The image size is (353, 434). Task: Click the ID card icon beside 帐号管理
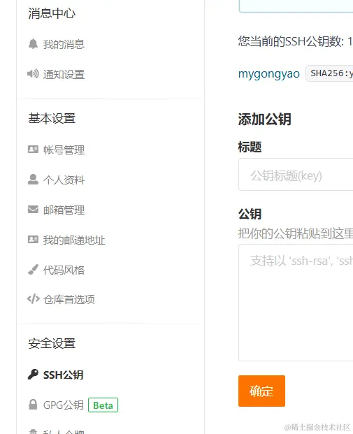pyautogui.click(x=33, y=150)
